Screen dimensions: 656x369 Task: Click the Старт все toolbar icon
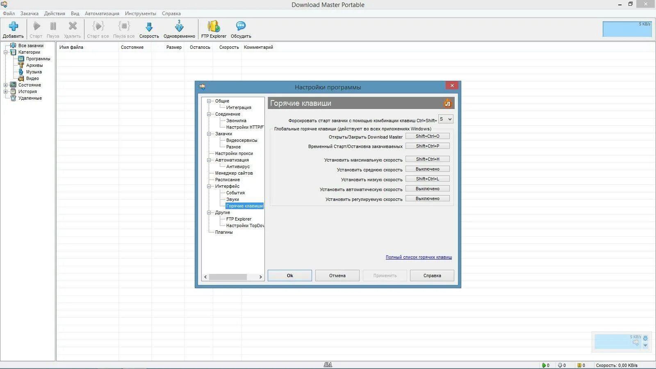[98, 26]
